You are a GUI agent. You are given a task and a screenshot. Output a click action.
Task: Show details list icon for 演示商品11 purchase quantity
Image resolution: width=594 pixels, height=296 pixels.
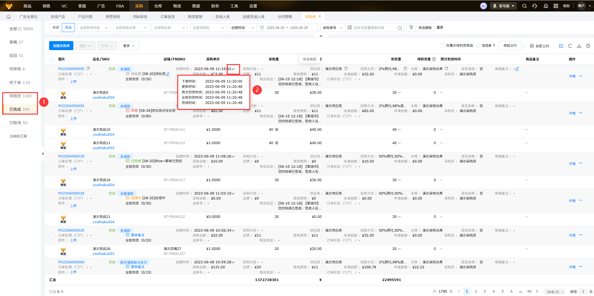coord(276,143)
